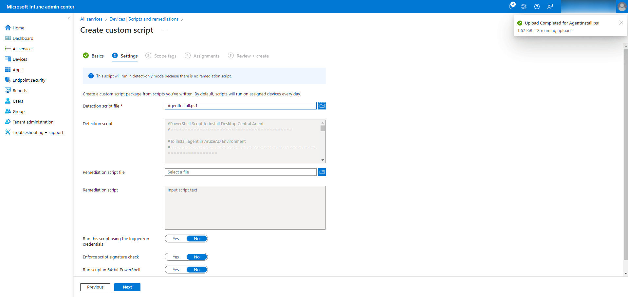
Task: Click the Next button
Action: click(127, 287)
